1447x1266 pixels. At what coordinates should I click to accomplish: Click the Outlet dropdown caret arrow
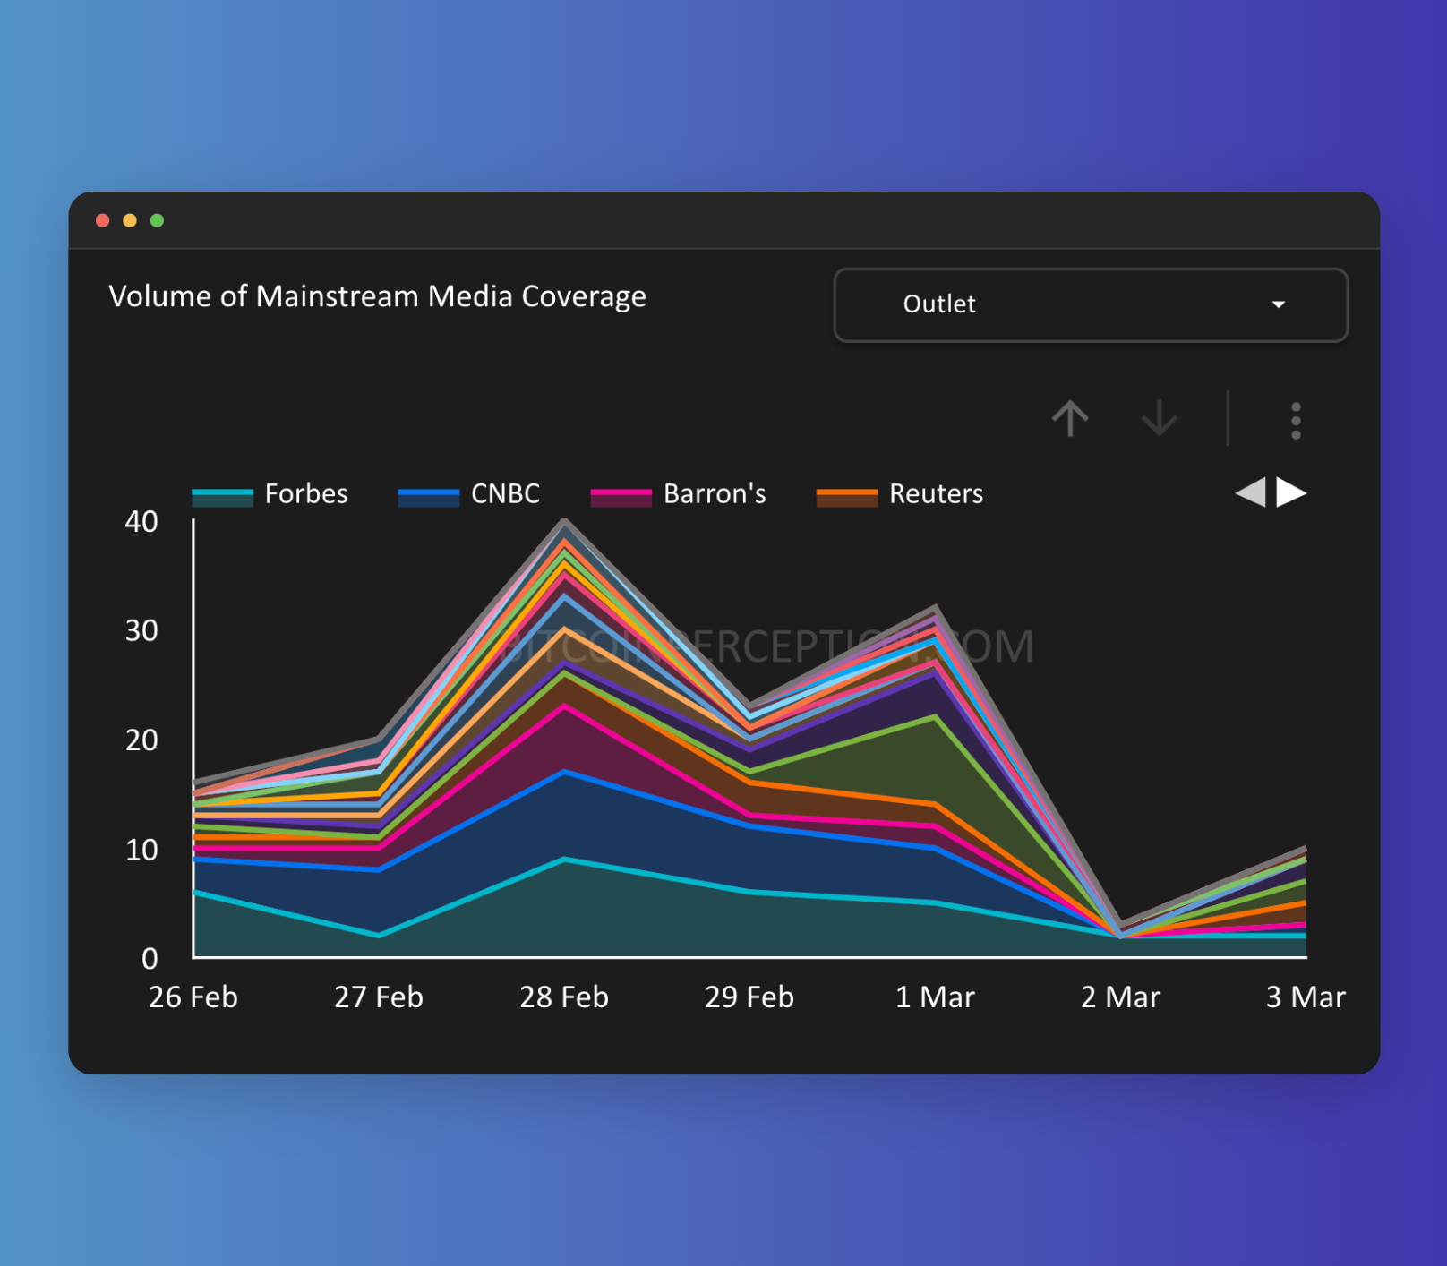(x=1279, y=304)
